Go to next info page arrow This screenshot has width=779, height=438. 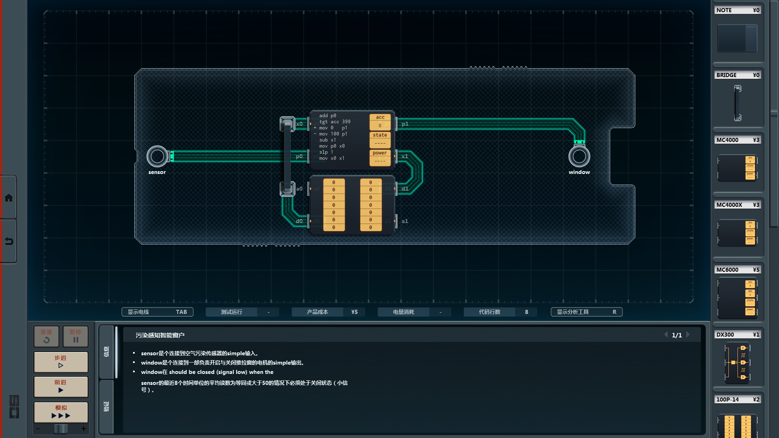[x=688, y=335]
